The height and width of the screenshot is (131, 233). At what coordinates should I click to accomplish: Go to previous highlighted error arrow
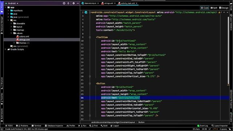click(x=224, y=12)
